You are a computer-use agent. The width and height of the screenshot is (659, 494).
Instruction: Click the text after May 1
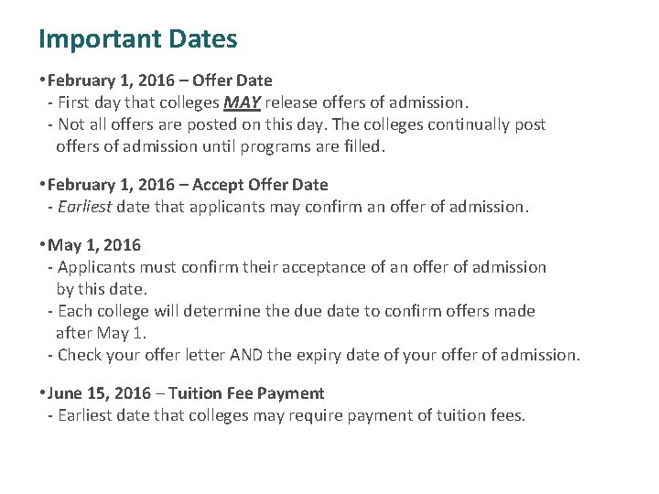(101, 333)
